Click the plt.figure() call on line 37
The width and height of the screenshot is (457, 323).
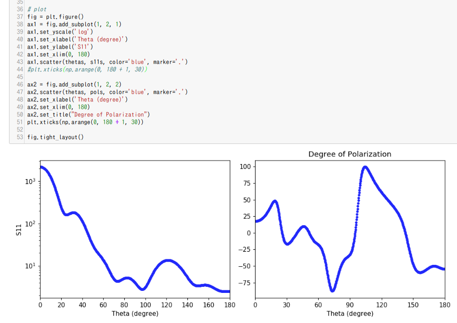[x=66, y=17]
